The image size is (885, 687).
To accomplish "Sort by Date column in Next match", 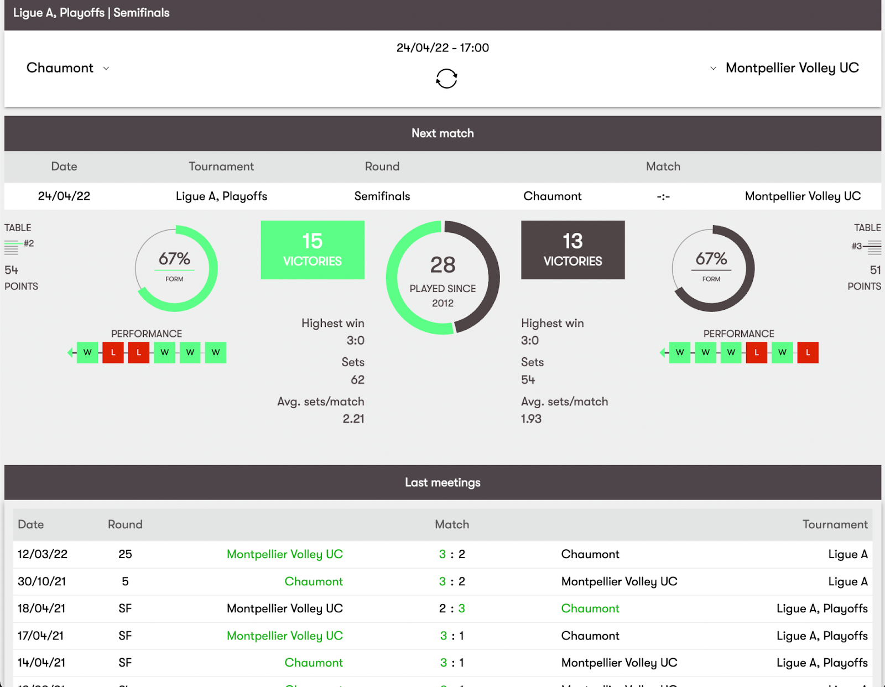I will [x=64, y=166].
